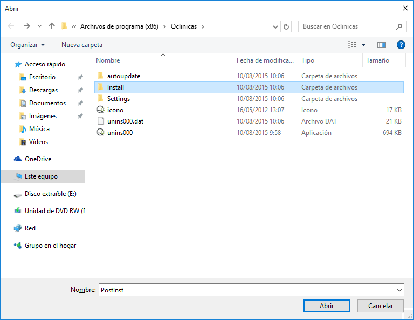414x320 pixels.
Task: Select the icono file icon
Action: pyautogui.click(x=100, y=110)
